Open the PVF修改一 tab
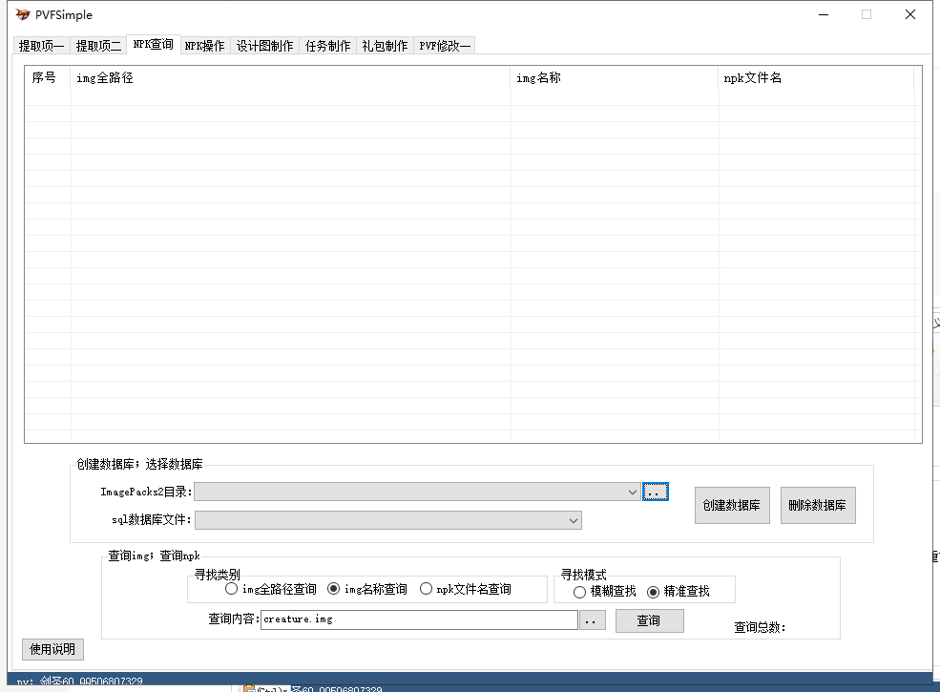This screenshot has height=692, width=940. tap(445, 46)
